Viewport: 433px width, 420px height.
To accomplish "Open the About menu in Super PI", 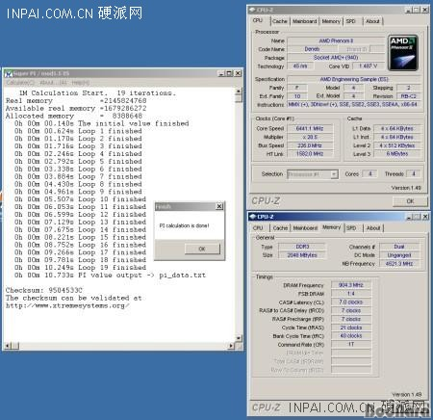I will point(53,83).
